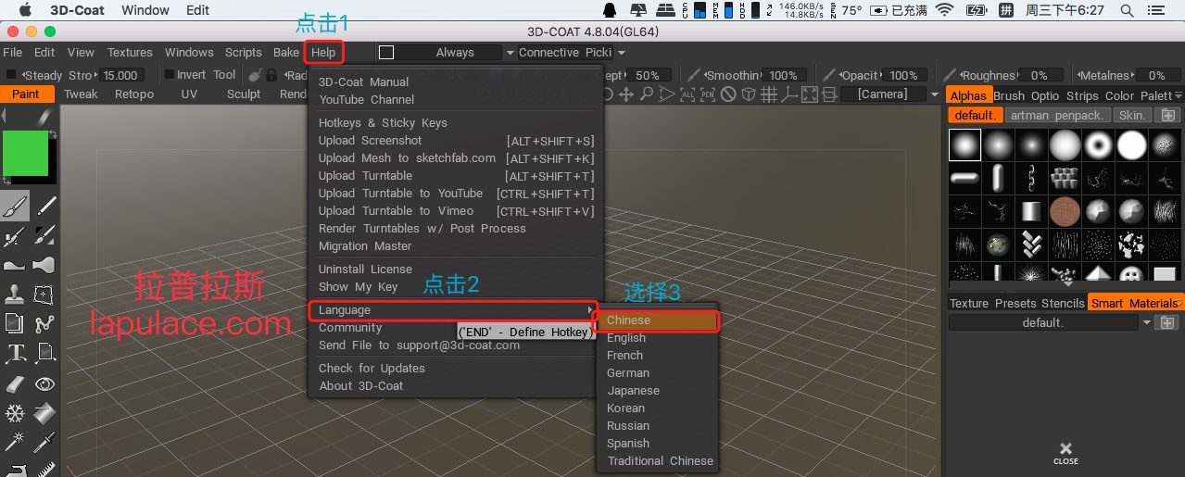Open the Wi-Fi status menu
Screen dimensions: 1185x477
click(x=944, y=10)
